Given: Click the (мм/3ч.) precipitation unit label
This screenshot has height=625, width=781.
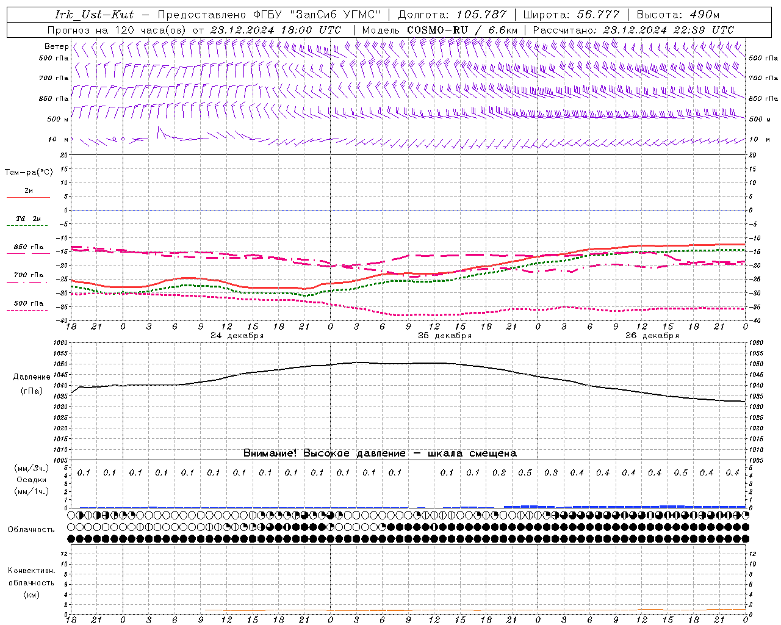Looking at the screenshot, I should (32, 469).
